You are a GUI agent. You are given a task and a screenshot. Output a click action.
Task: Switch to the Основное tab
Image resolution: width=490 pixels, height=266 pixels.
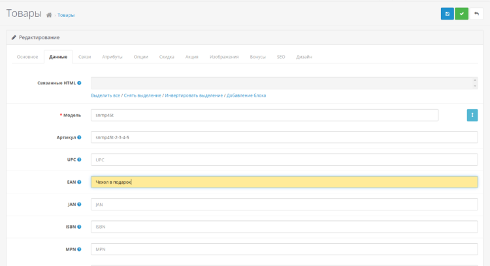(27, 57)
